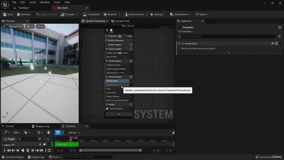Click the red timeline playhead marker at 1.33
Viewport: 284px width, 160px height.
coord(71,139)
